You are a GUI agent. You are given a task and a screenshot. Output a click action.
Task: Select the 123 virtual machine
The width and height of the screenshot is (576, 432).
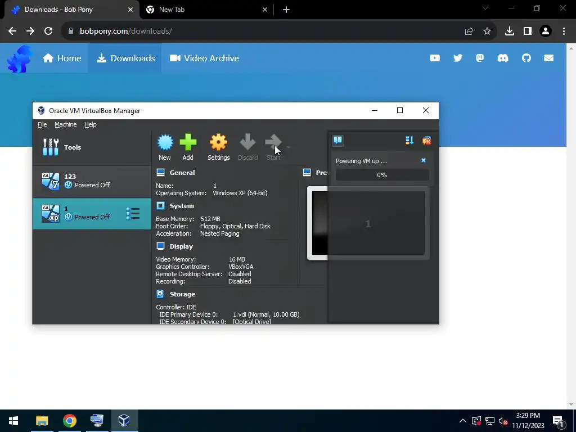click(92, 181)
